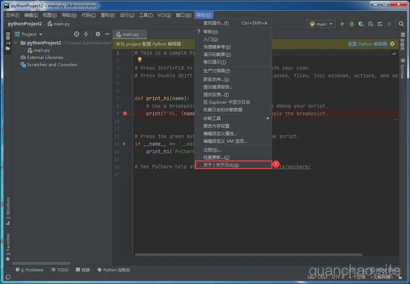Screen dimensions: 410x284
Task: Locate current file with crosshair icon
Action: tap(76, 34)
